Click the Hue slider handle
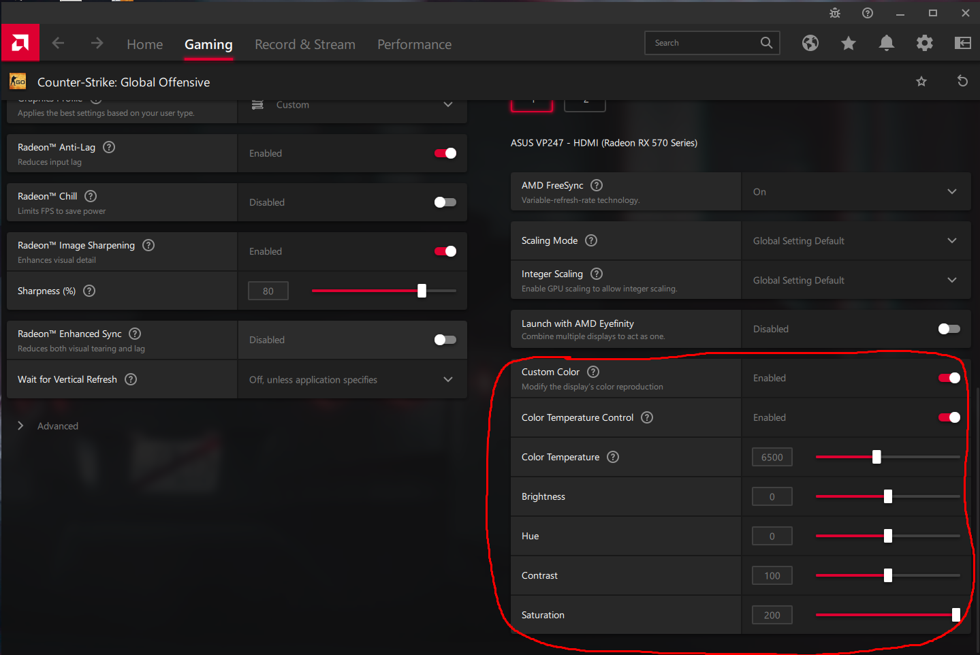The image size is (980, 655). click(888, 536)
